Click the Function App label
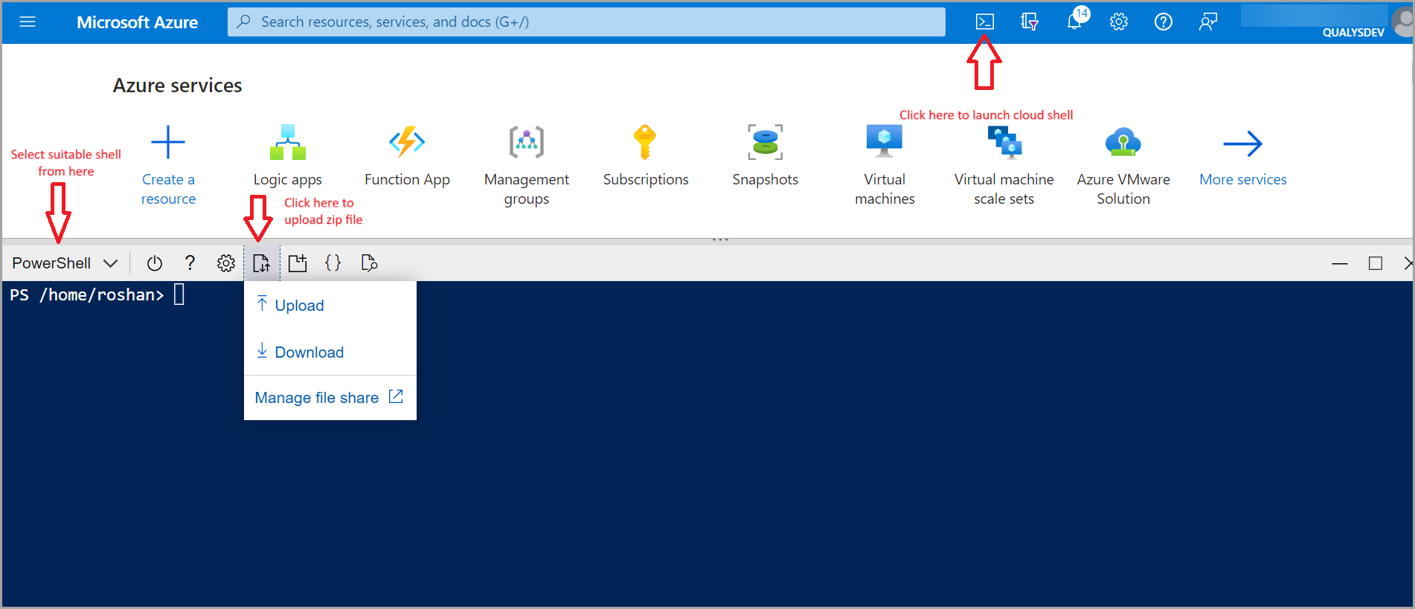The width and height of the screenshot is (1415, 609). point(407,180)
